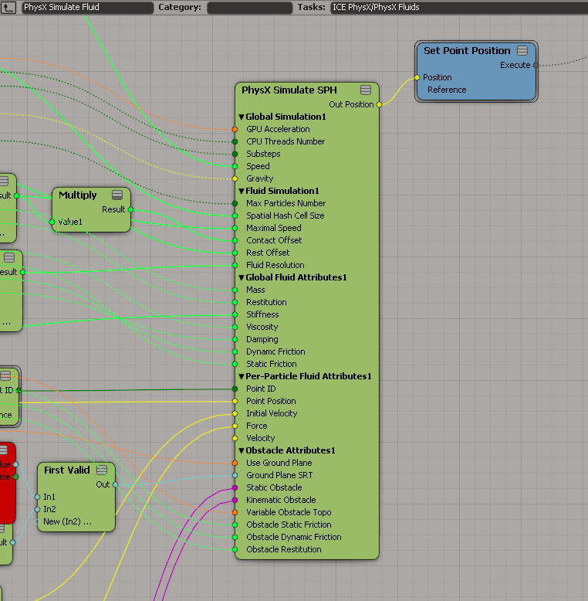Click the Obstacle Static Friction port
This screenshot has width=588, height=601.
235,525
